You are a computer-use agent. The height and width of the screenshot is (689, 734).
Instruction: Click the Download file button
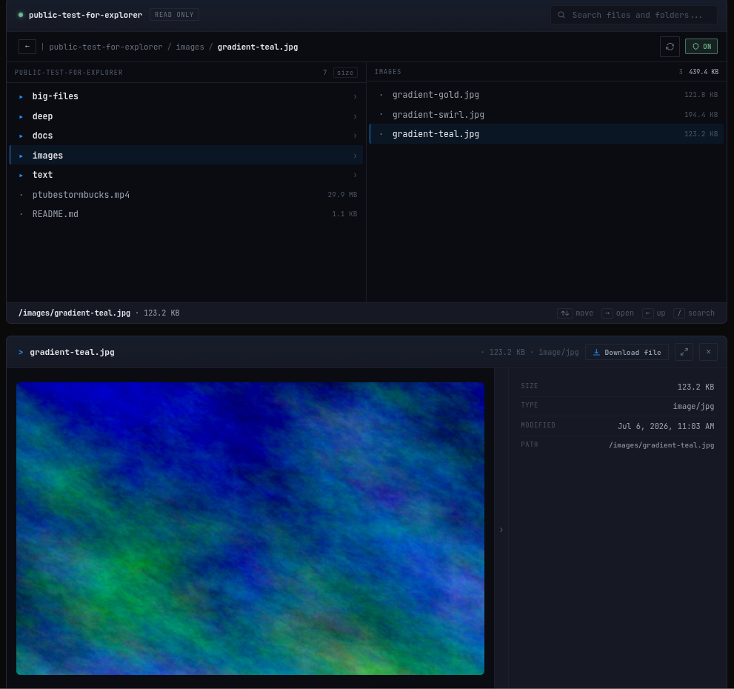tap(627, 352)
